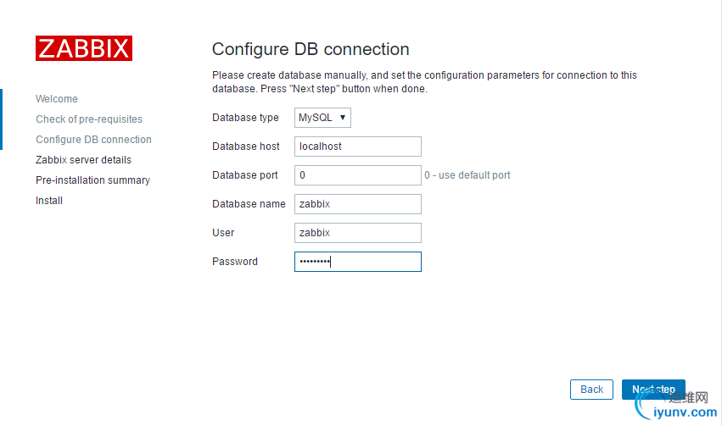Image resolution: width=722 pixels, height=426 pixels.
Task: Select Check of pre-requisites step
Action: [89, 119]
